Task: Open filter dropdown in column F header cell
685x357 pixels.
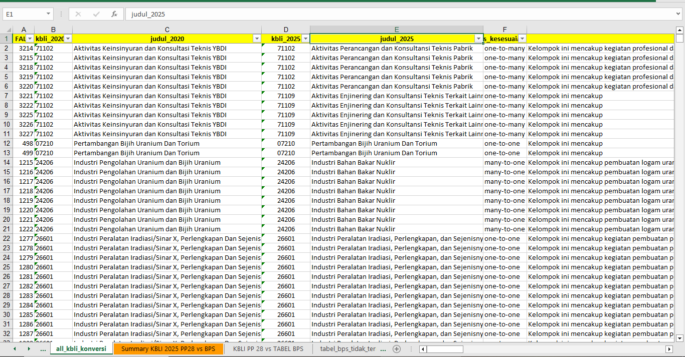Action: 522,39
